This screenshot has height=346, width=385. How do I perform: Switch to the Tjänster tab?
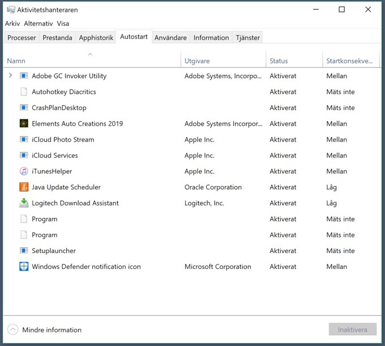click(x=248, y=38)
